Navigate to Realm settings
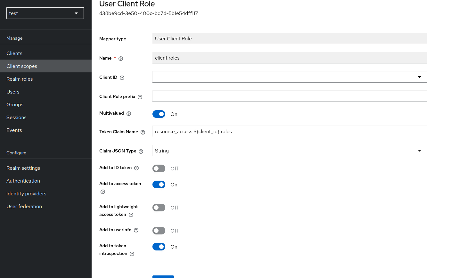Image resolution: width=449 pixels, height=278 pixels. click(x=23, y=168)
